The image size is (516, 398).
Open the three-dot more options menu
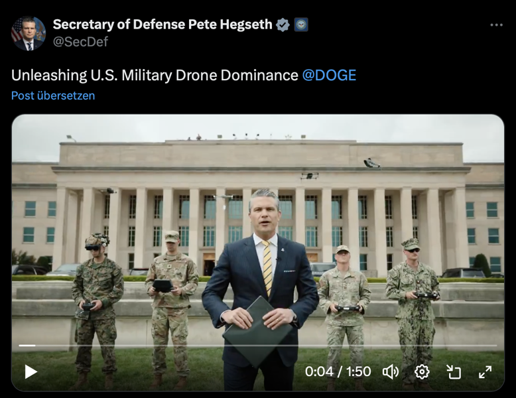[496, 25]
